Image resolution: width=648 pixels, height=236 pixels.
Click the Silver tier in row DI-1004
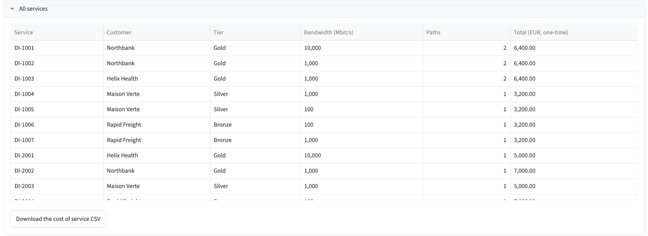[x=255, y=94]
